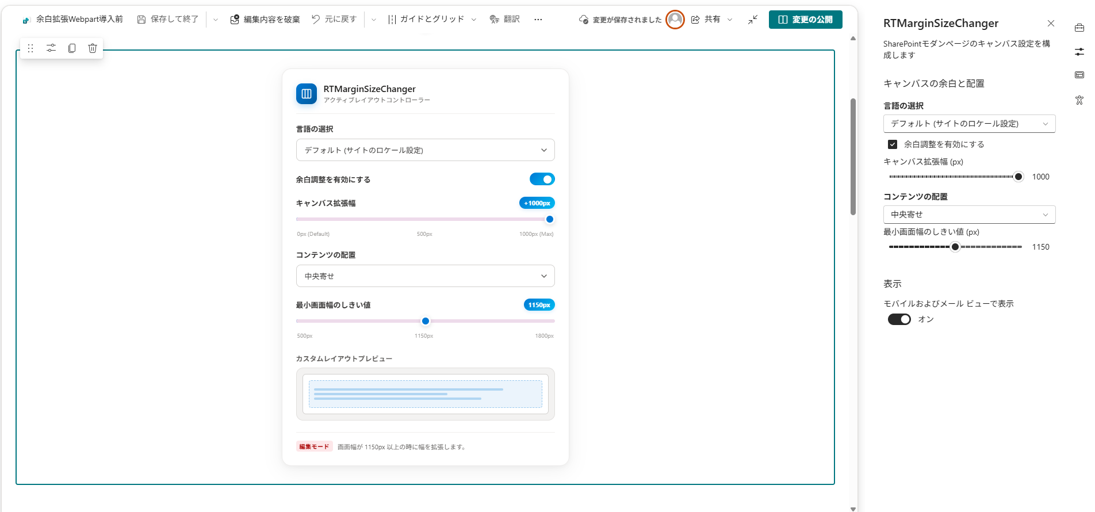
Task: Click the キャンバス拡張幅 slider handle in the web part
Action: (x=550, y=219)
